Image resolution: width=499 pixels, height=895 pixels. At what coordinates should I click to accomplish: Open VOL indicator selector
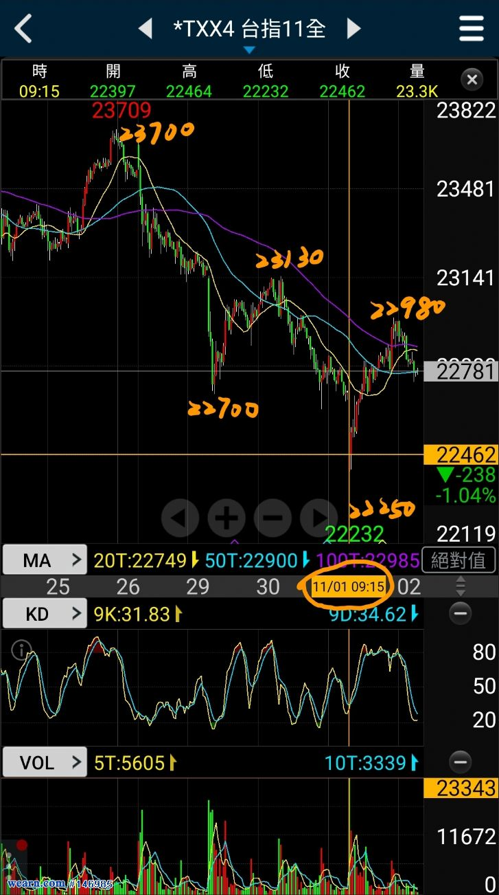click(45, 762)
